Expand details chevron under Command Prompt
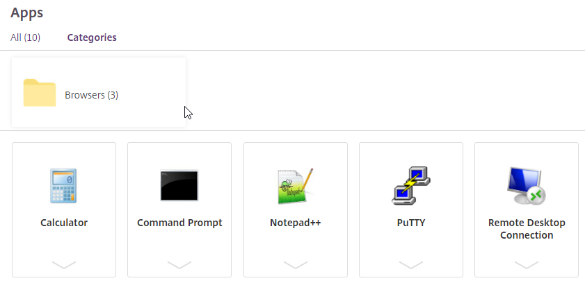585x283 pixels. point(179,265)
